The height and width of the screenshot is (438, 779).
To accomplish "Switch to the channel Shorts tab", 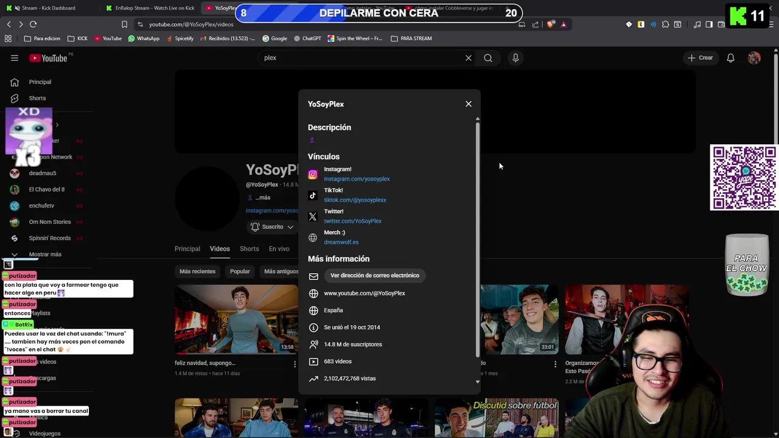I will pyautogui.click(x=250, y=249).
